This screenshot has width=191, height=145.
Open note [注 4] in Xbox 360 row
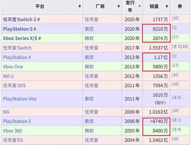click(x=176, y=129)
